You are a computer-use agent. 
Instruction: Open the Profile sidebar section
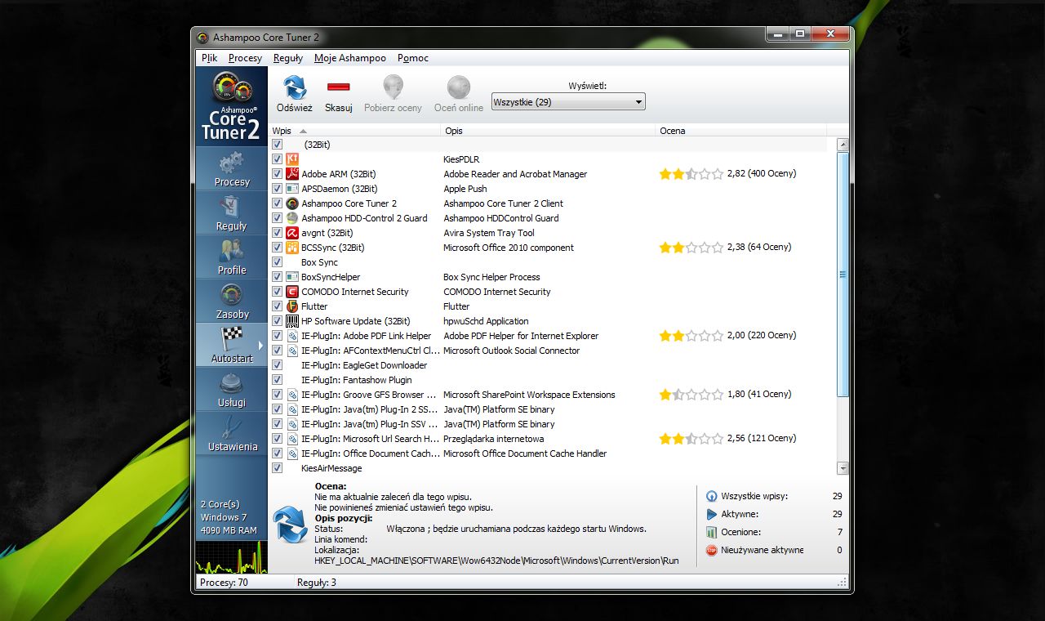[x=232, y=257]
